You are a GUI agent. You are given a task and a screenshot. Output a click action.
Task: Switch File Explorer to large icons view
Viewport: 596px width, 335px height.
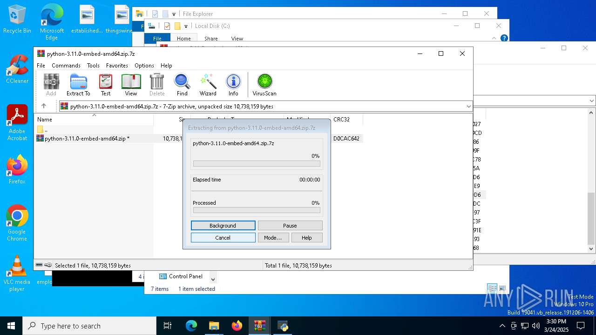(502, 288)
